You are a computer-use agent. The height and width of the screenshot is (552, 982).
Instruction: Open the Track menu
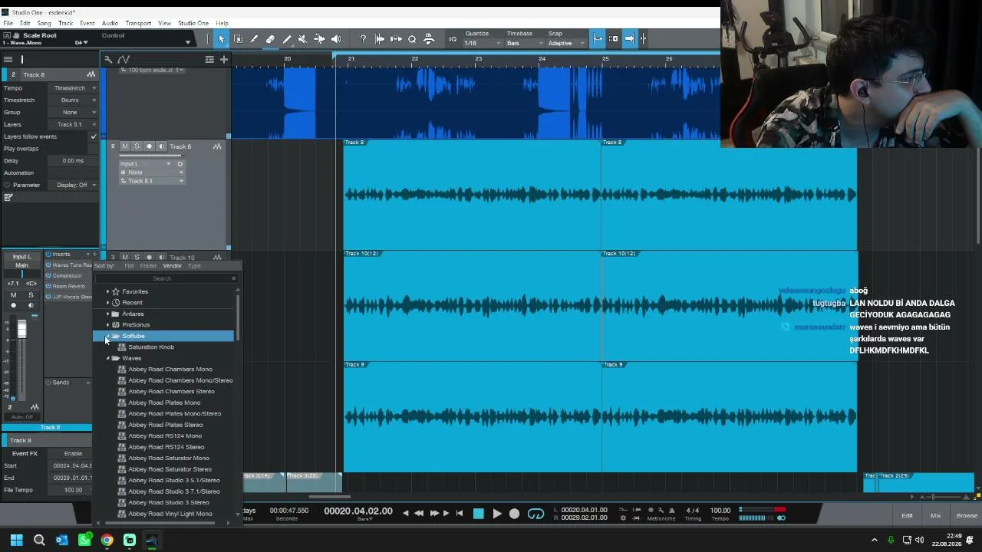[66, 23]
